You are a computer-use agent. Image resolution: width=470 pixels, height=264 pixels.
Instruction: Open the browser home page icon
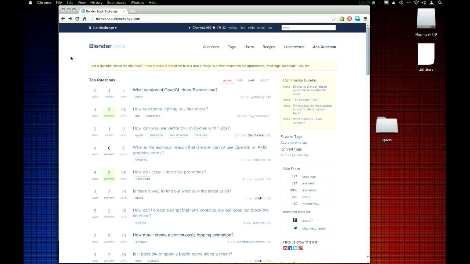pos(84,19)
